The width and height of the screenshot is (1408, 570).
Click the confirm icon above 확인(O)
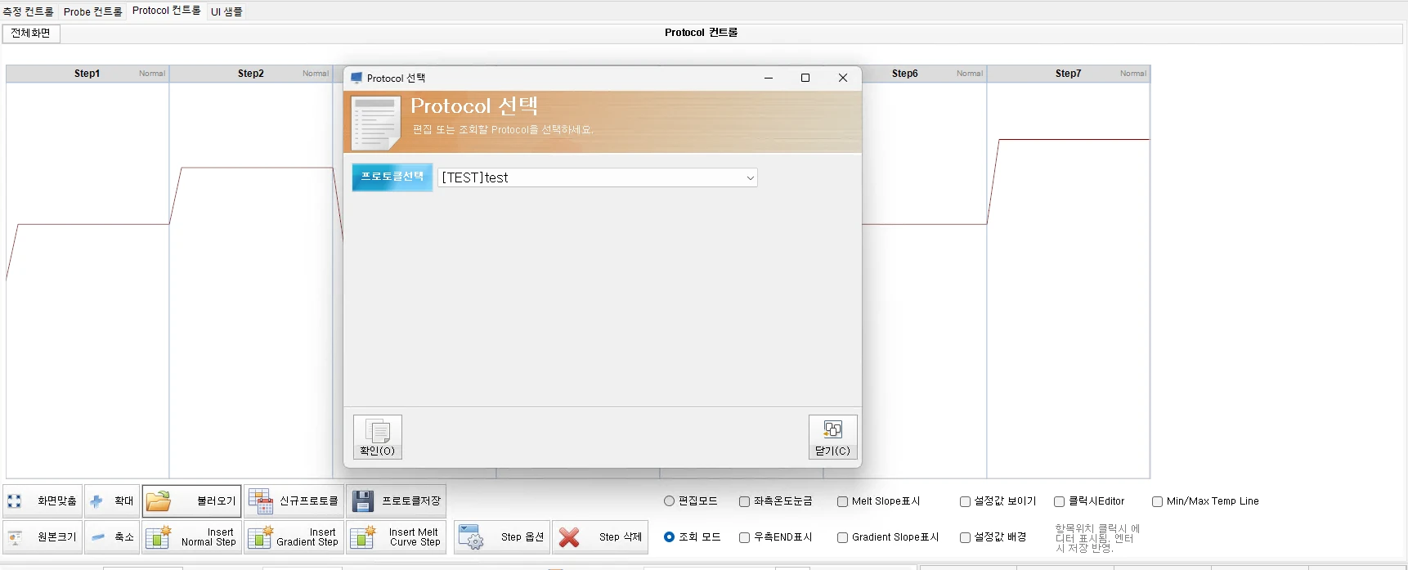click(378, 431)
